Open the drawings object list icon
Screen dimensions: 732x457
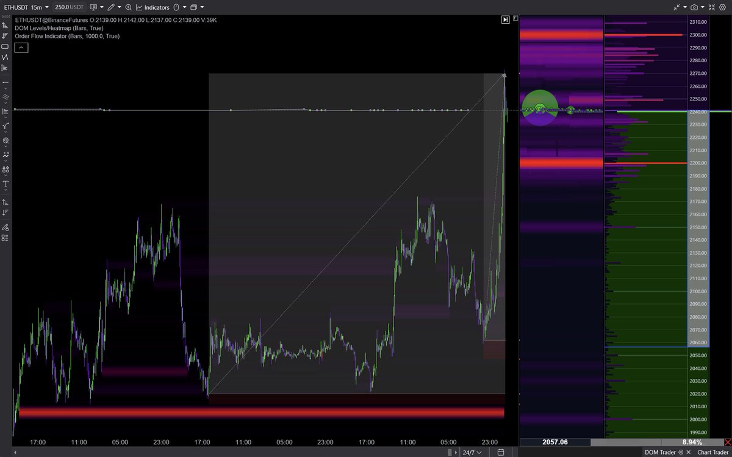5,239
